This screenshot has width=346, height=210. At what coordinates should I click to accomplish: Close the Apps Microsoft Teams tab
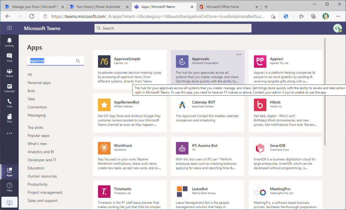click(192, 7)
